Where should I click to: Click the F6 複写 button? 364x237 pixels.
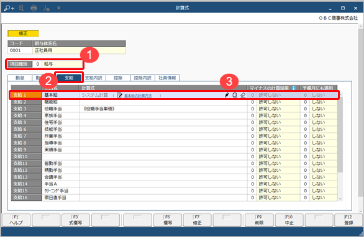[x=168, y=220]
